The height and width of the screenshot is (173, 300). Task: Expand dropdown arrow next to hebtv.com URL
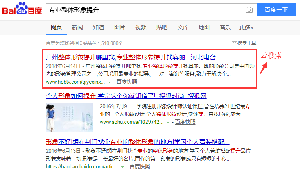tap(109, 82)
